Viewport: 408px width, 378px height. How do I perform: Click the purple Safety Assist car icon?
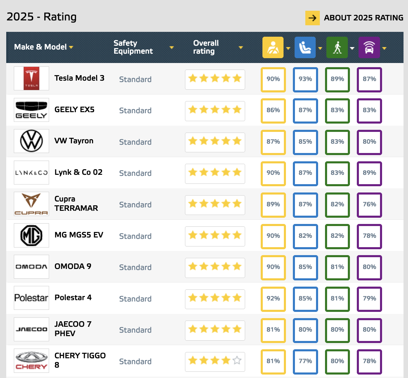point(369,47)
